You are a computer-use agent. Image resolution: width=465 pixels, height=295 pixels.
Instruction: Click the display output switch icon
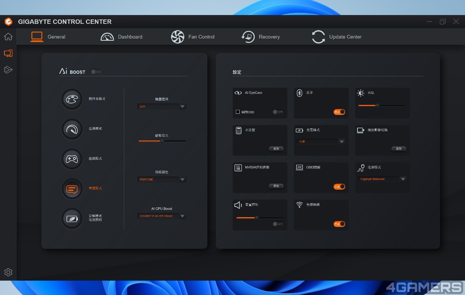pos(361,130)
